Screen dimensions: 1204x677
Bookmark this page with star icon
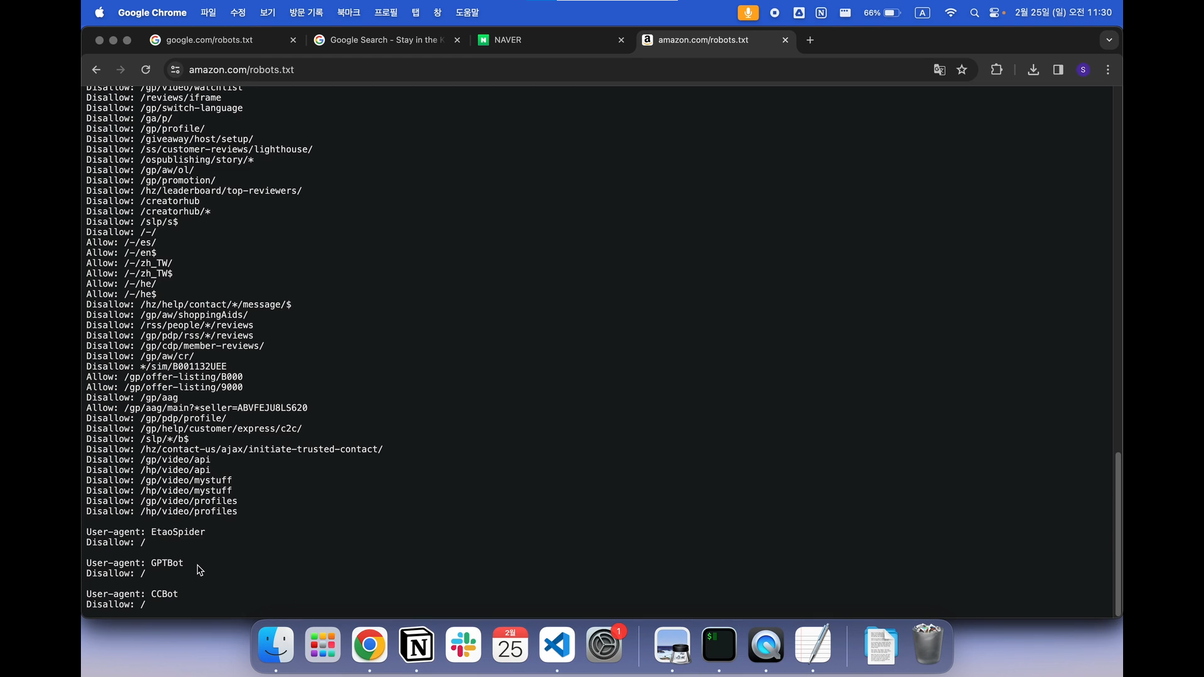(x=962, y=70)
